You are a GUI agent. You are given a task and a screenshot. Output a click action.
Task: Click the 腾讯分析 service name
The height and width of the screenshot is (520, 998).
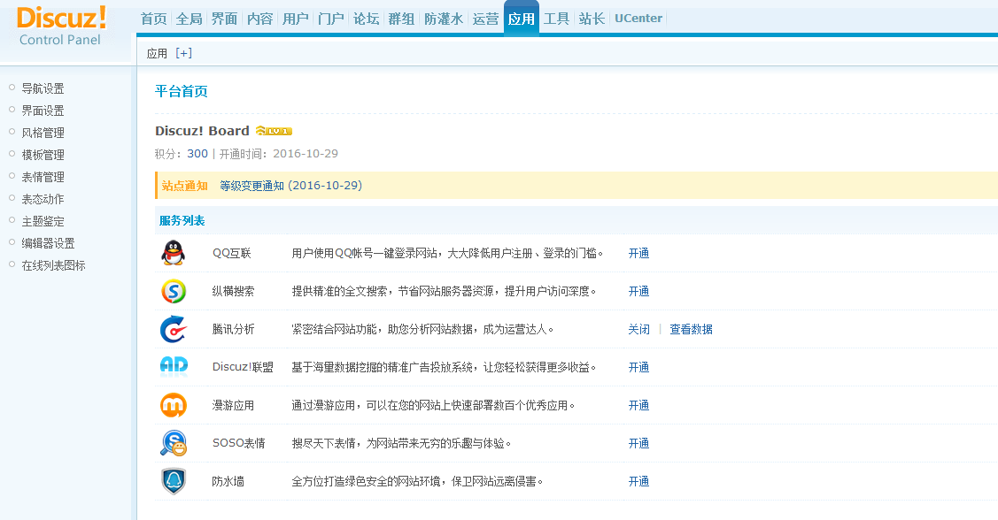coord(233,329)
